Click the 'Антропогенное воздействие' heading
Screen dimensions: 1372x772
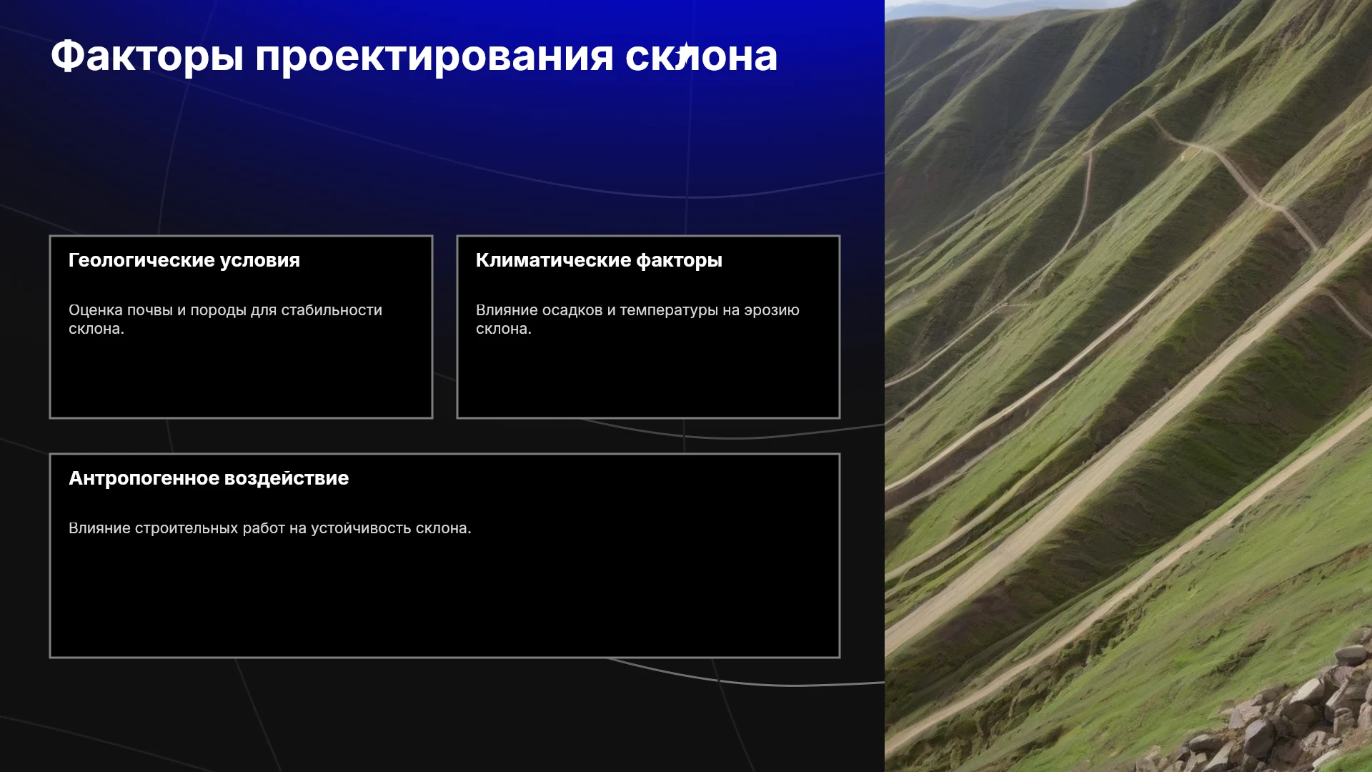click(x=209, y=478)
